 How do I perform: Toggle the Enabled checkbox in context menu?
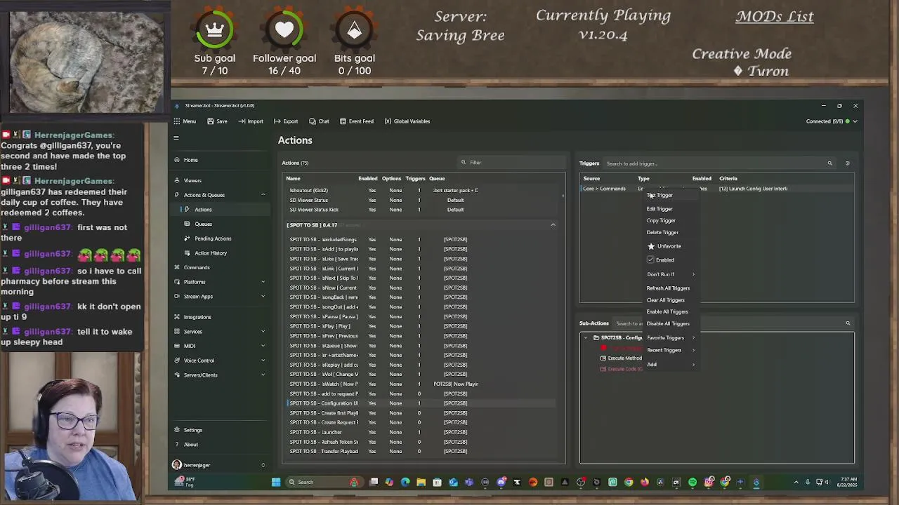click(x=650, y=260)
